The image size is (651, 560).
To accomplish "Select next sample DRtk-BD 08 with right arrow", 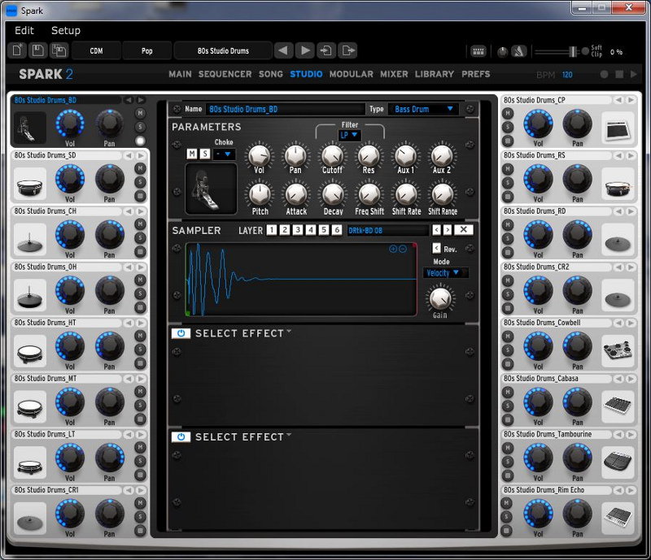I will pos(447,229).
